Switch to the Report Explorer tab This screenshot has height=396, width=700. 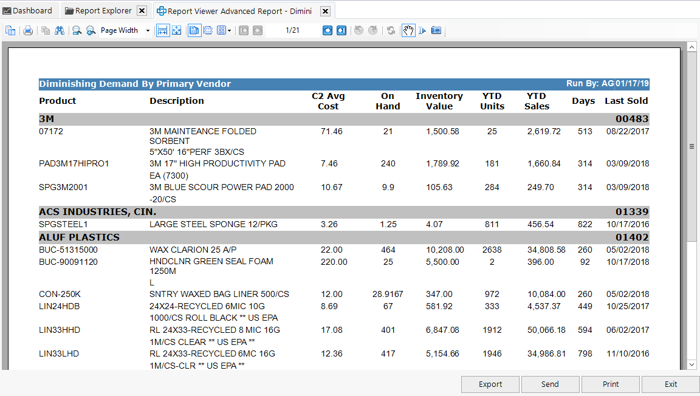click(100, 10)
